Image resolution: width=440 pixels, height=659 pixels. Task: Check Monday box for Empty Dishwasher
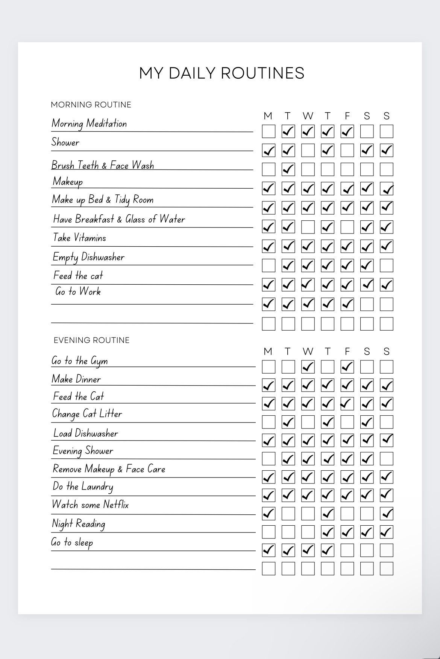pyautogui.click(x=268, y=265)
